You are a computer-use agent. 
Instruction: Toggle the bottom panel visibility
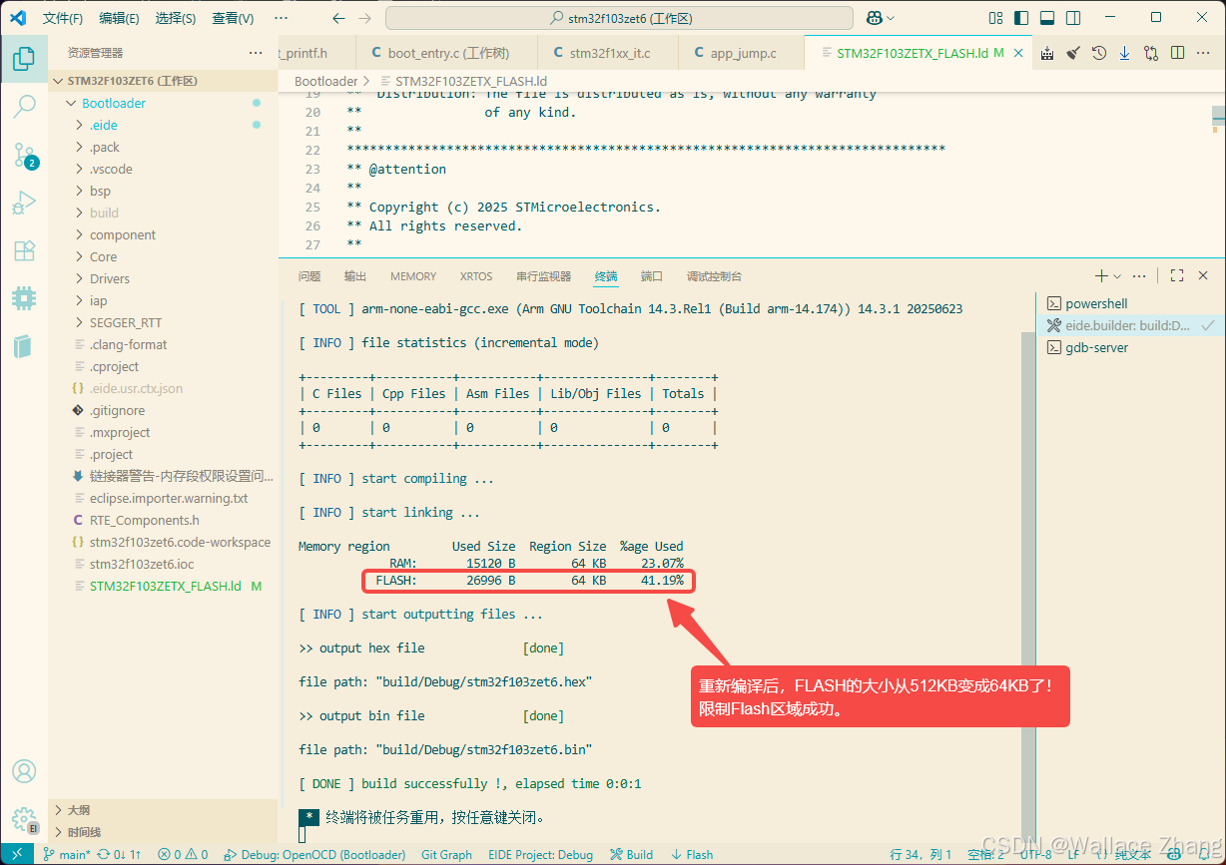tap(1047, 18)
